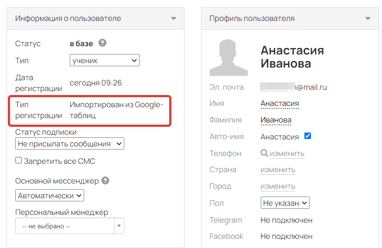382x248 pixels.
Task: Collapse the 'Профиль пользователя' panel arrow
Action: pos(368,18)
